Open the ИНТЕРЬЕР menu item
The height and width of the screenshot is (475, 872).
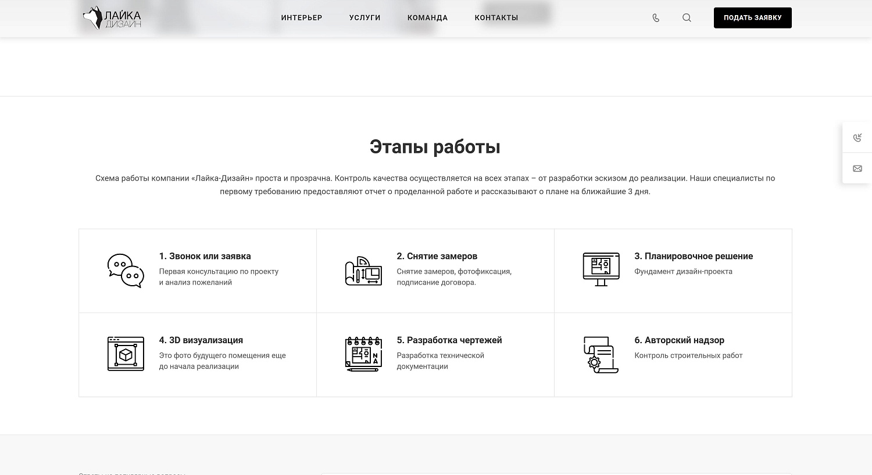click(302, 18)
